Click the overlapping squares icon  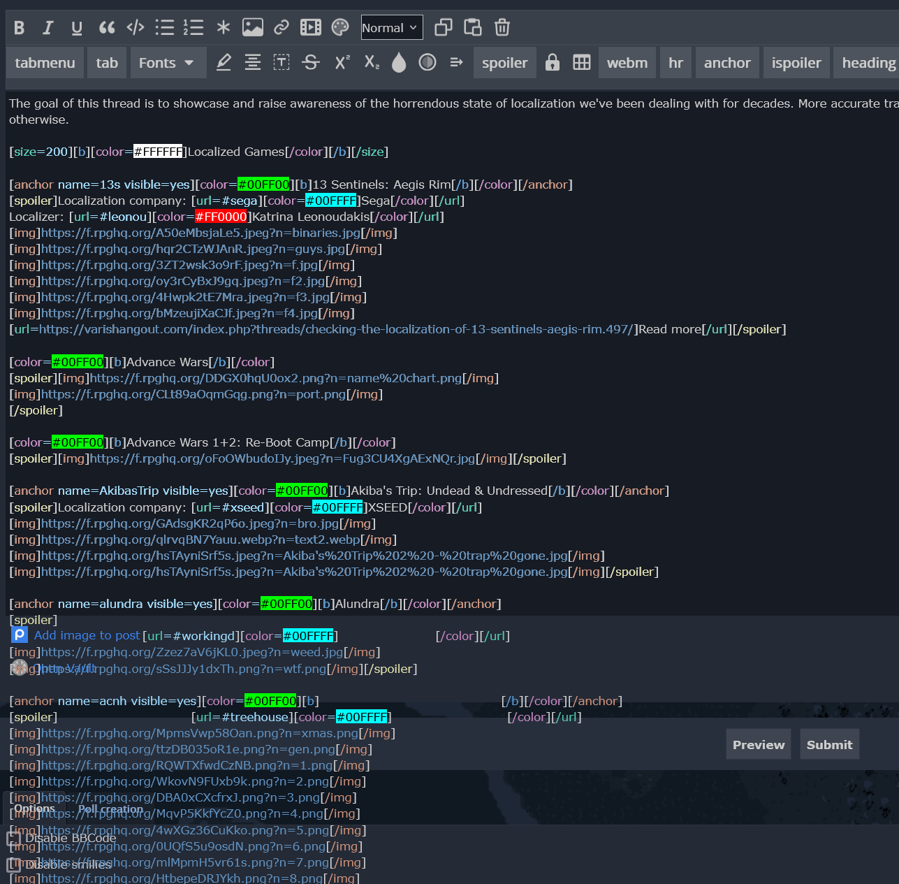pyautogui.click(x=444, y=28)
